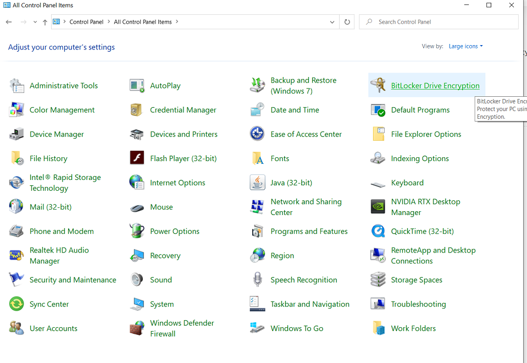Viewport: 527px width, 363px height.
Task: Open the Java coffee cup icon
Action: click(257, 183)
